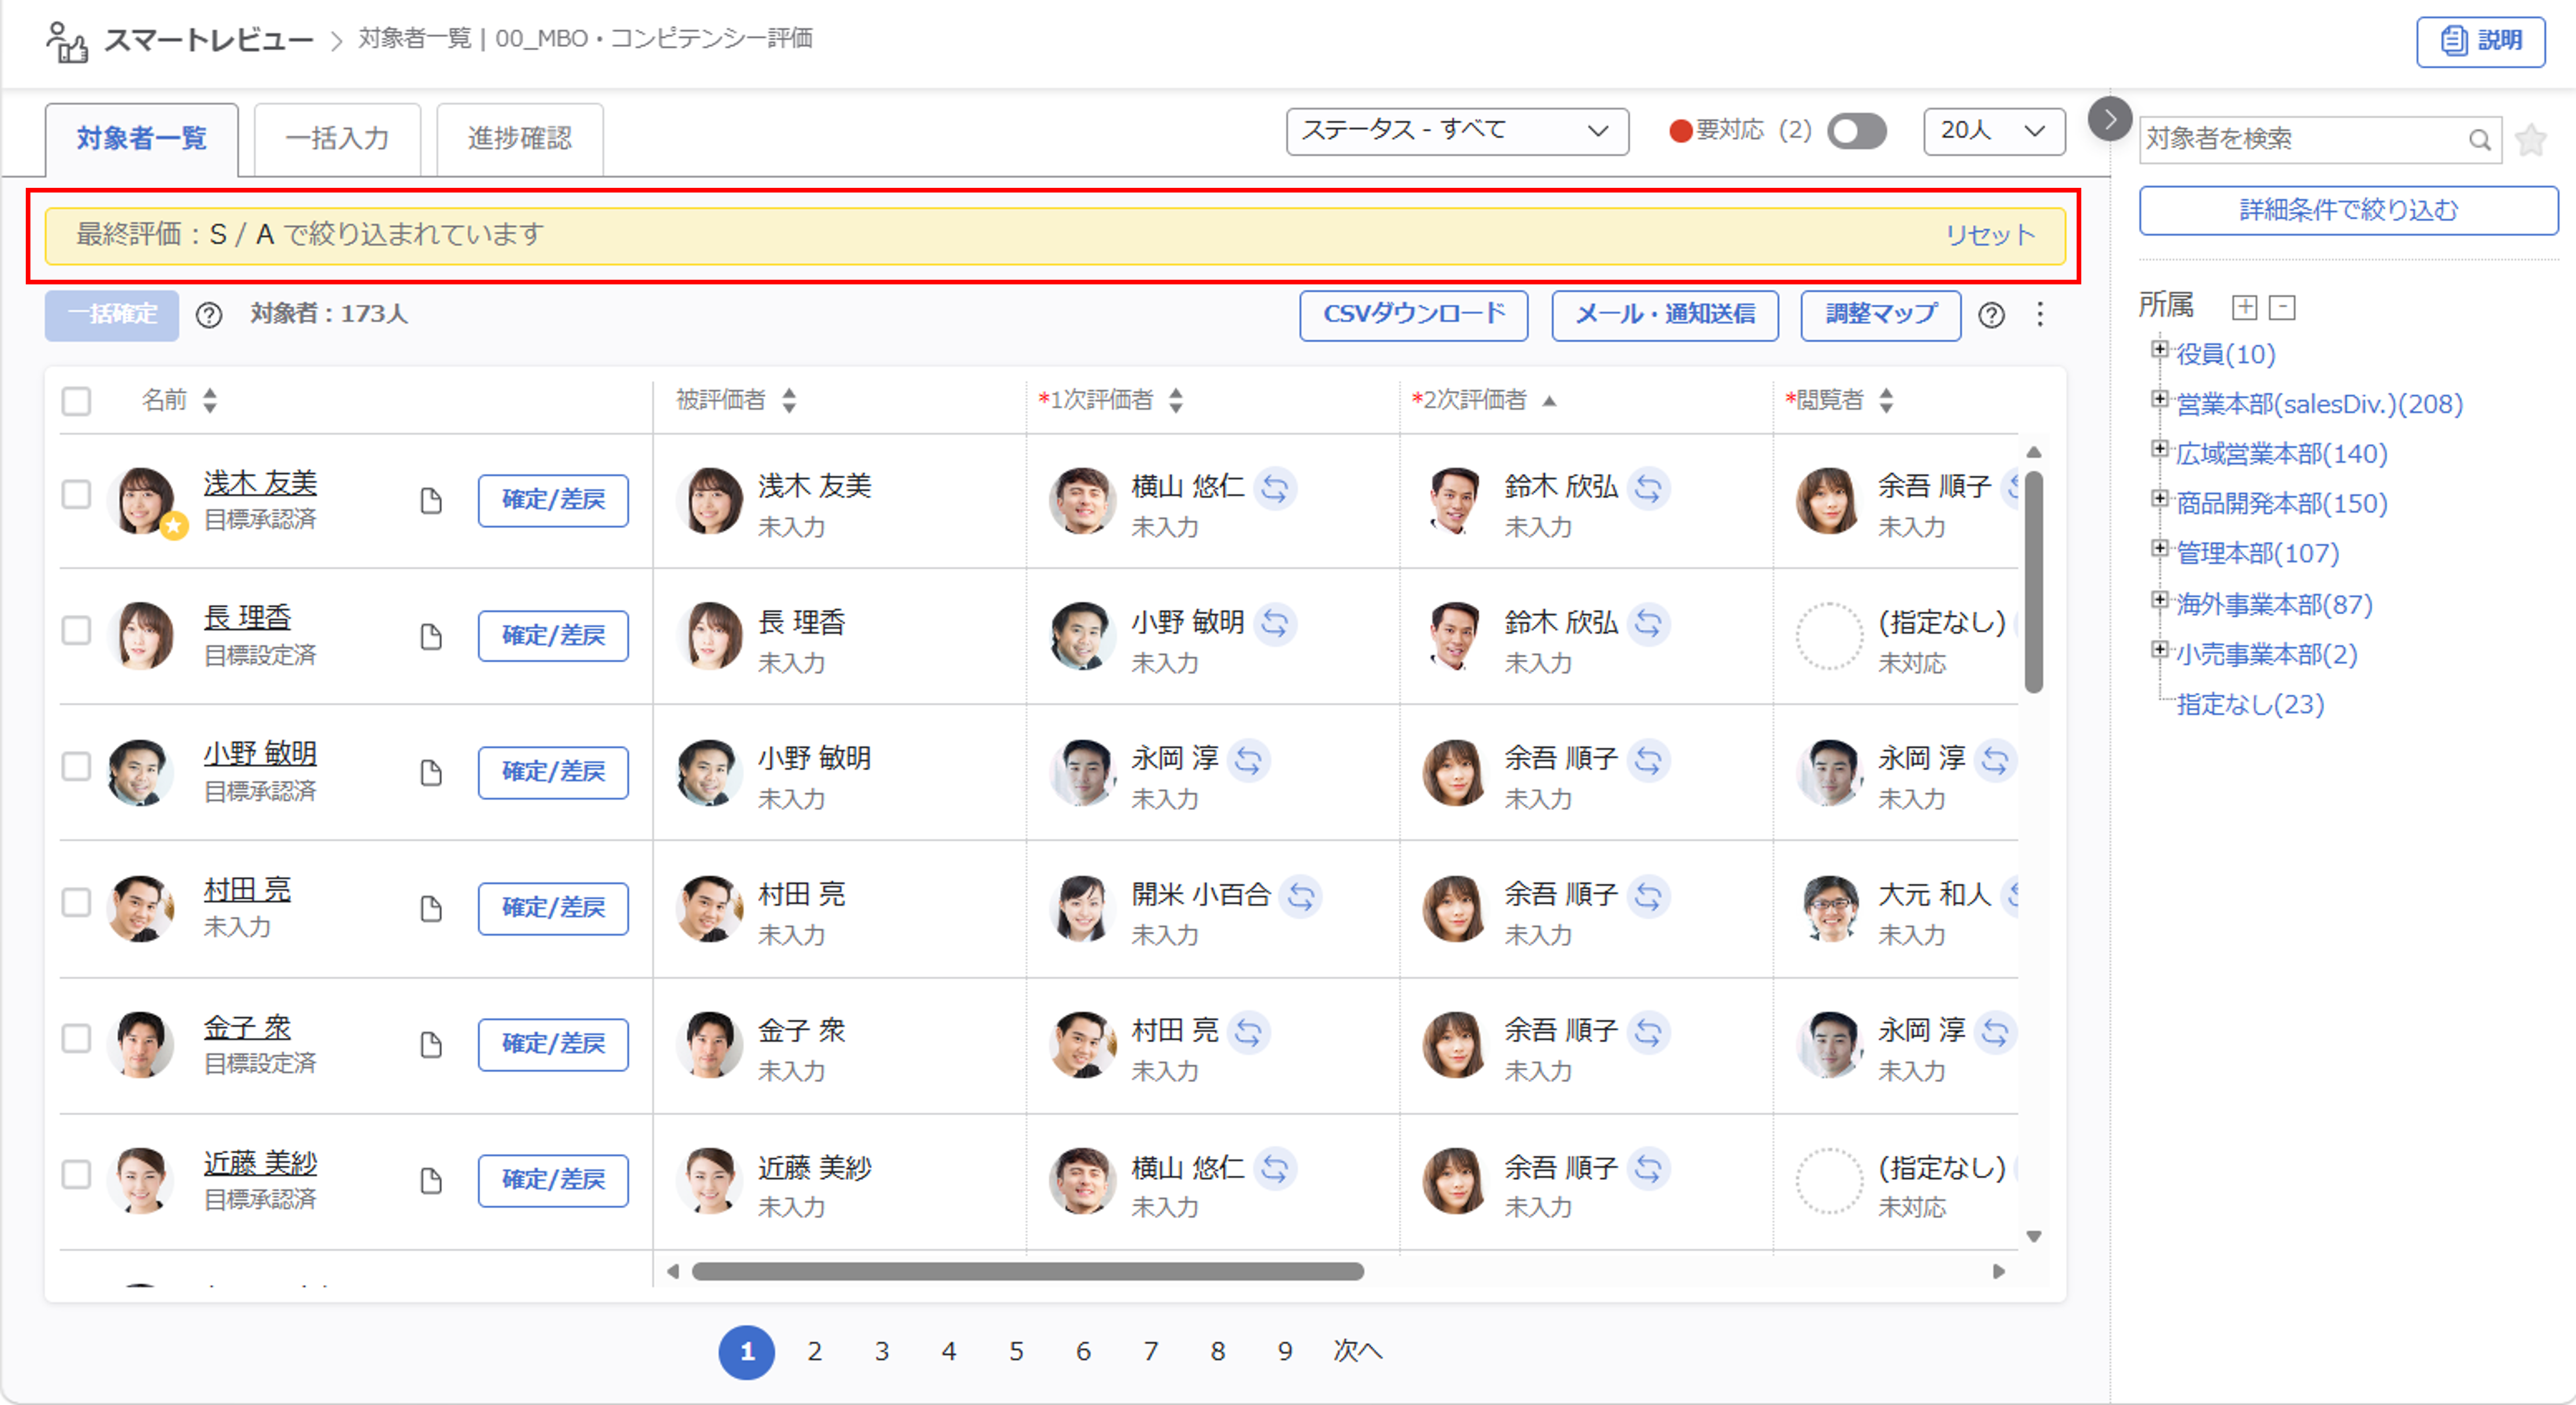Open document icon in 長 理香 row

tap(431, 637)
